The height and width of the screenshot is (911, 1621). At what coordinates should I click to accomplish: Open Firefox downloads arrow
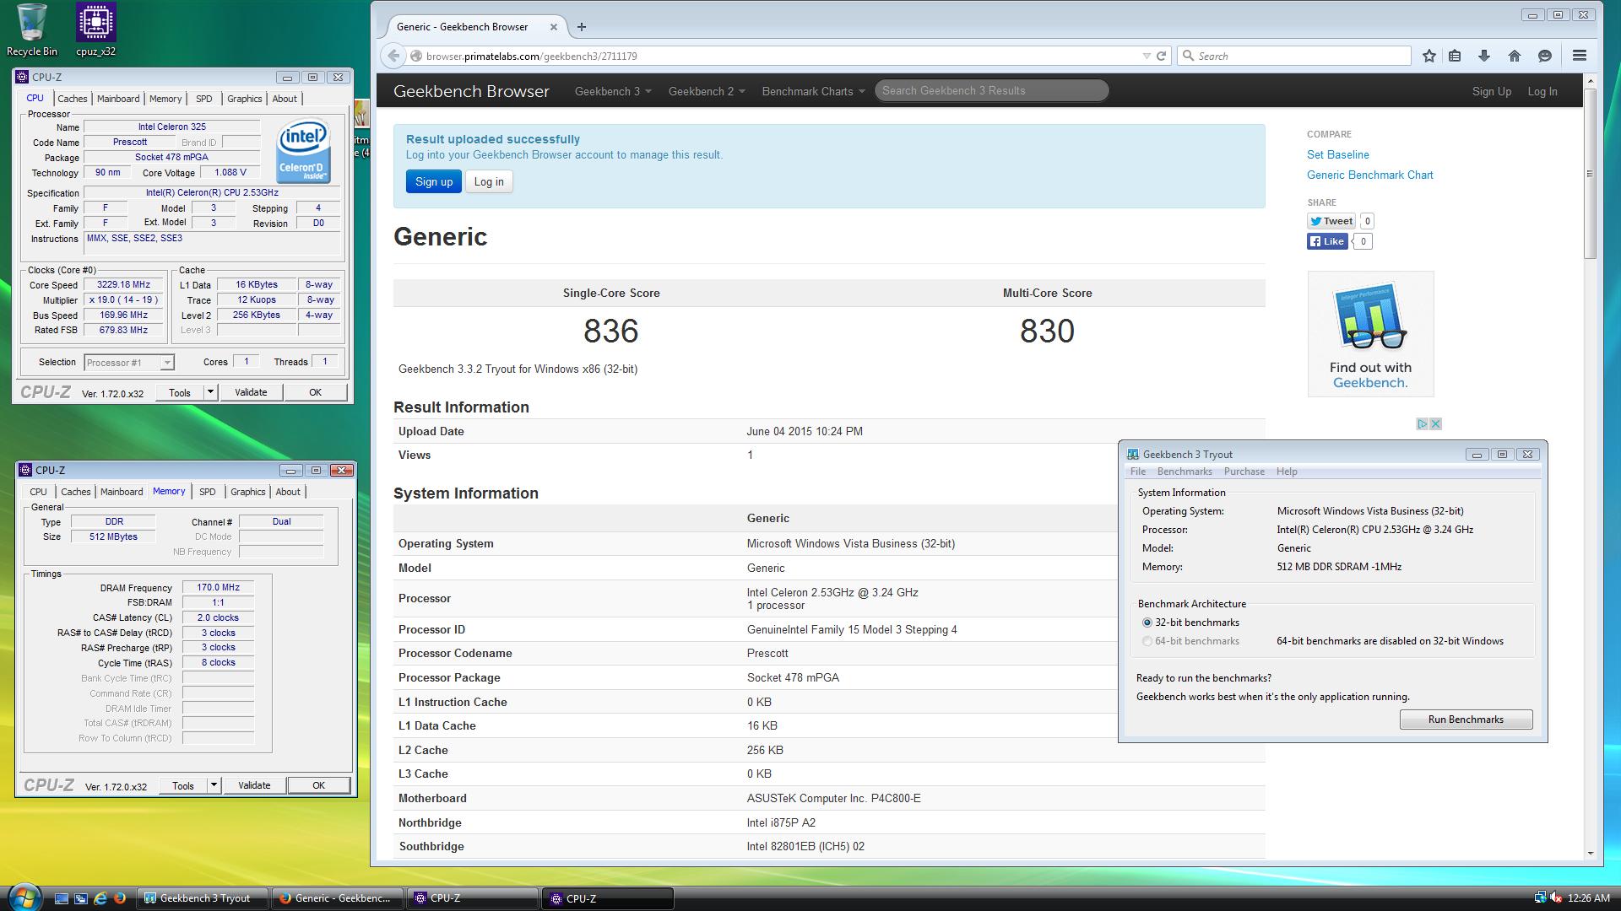(1483, 56)
